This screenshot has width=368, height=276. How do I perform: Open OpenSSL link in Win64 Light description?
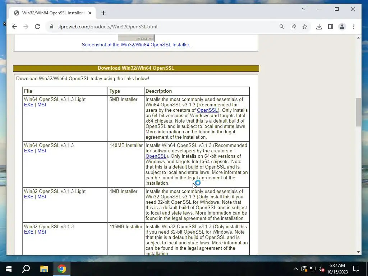[207, 110]
